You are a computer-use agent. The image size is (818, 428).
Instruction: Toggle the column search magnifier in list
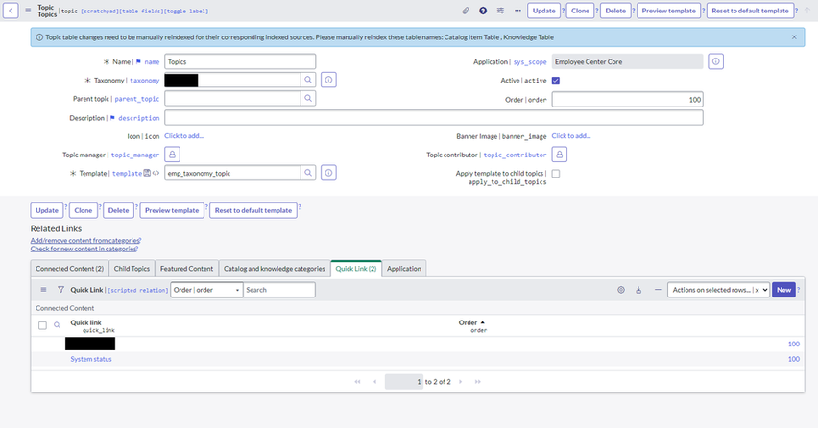pos(57,325)
